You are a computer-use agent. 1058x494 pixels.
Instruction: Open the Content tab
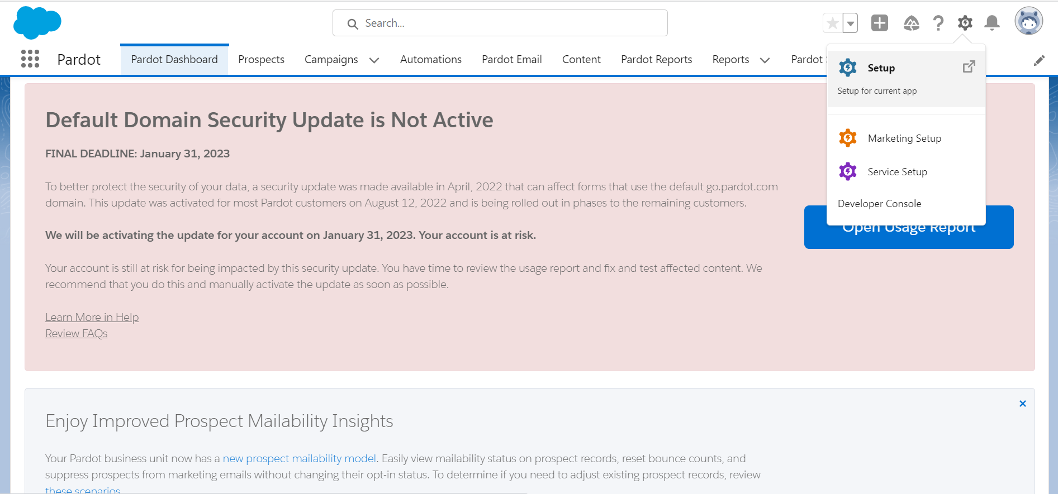coord(581,59)
